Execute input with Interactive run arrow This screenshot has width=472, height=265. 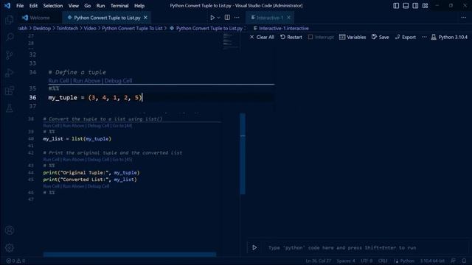pos(254,247)
